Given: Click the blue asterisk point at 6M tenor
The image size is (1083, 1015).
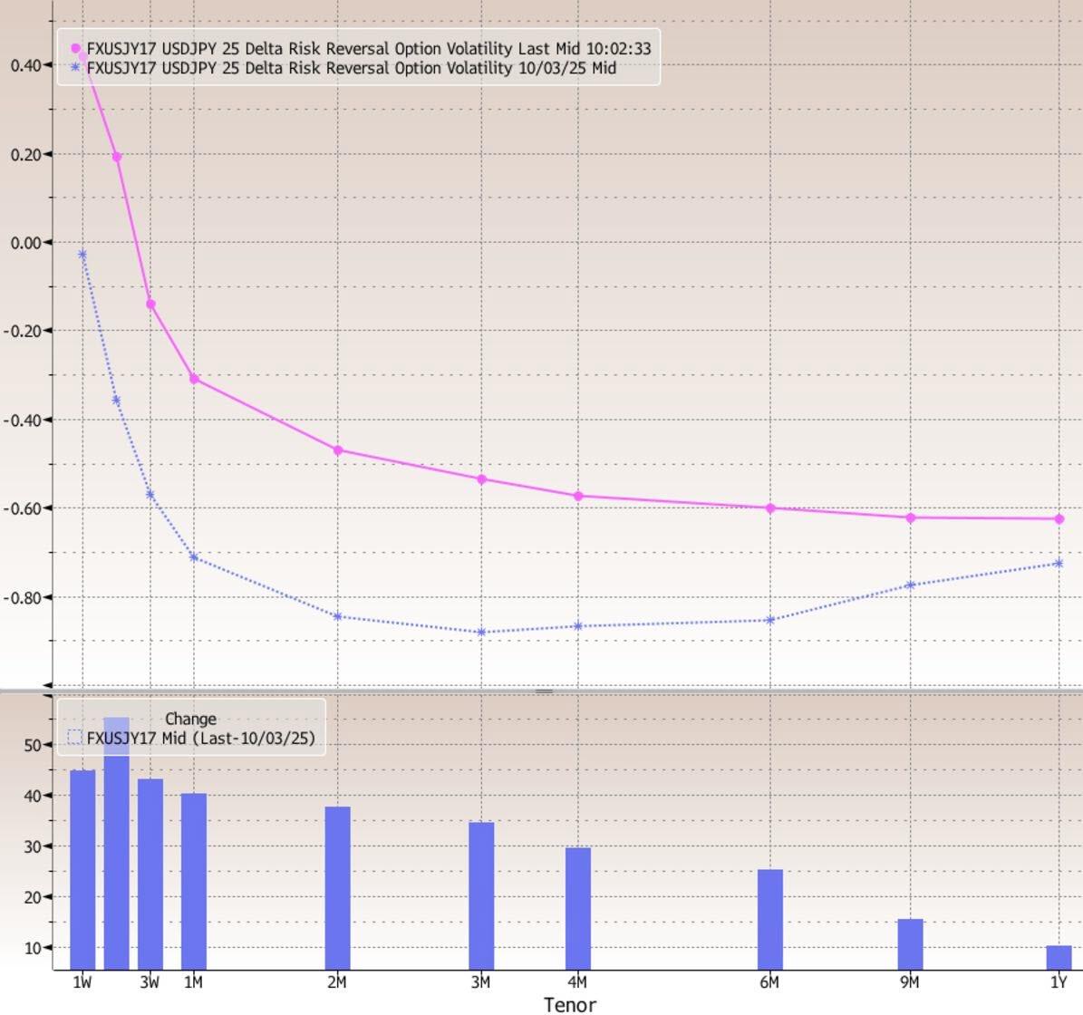Looking at the screenshot, I should click(770, 621).
